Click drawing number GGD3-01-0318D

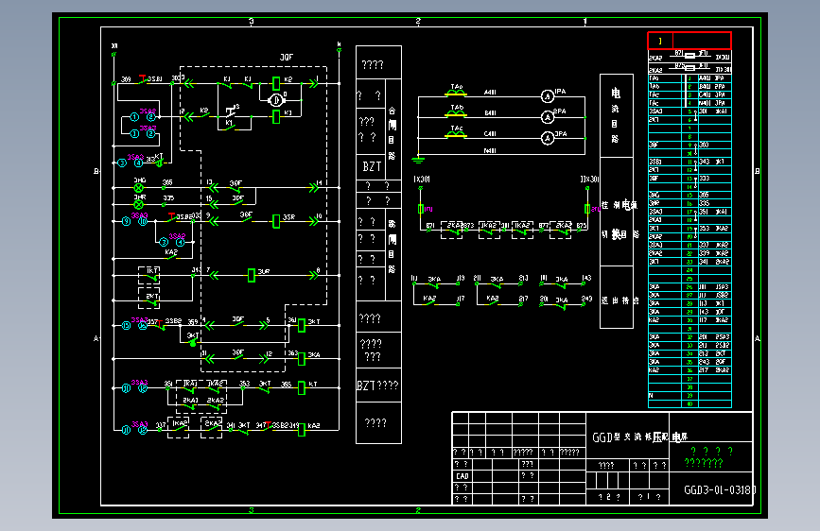(720, 490)
